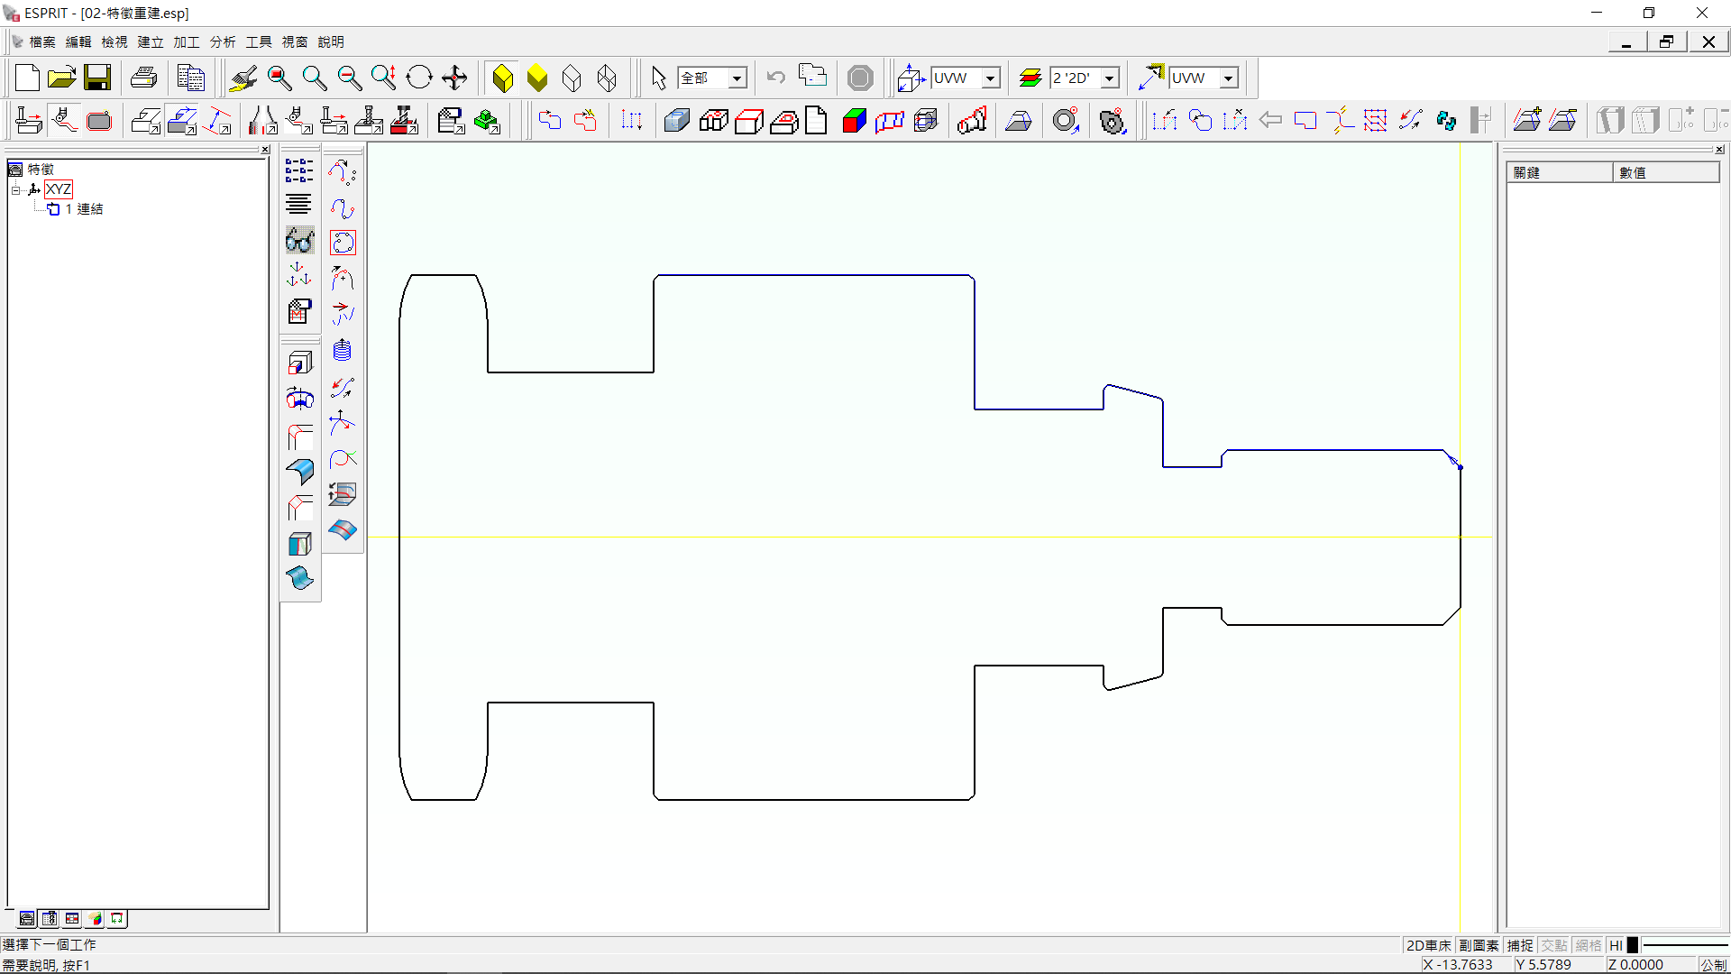Screen dimensions: 1731x974
Task: Click the 2D車床 status bar button
Action: tap(1428, 945)
